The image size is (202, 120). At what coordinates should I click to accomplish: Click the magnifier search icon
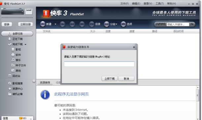click(x=192, y=24)
